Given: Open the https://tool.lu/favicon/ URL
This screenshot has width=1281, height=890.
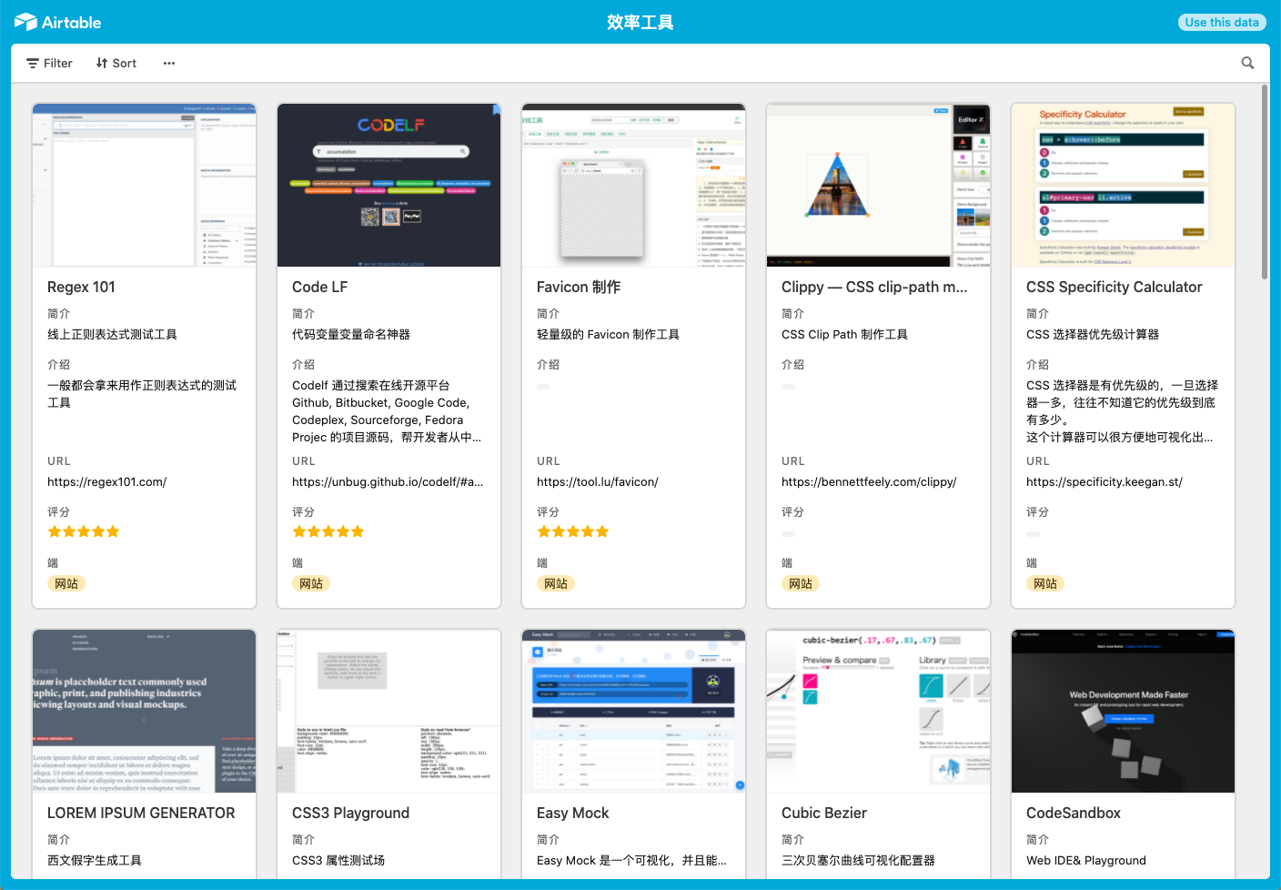Looking at the screenshot, I should pos(598,481).
